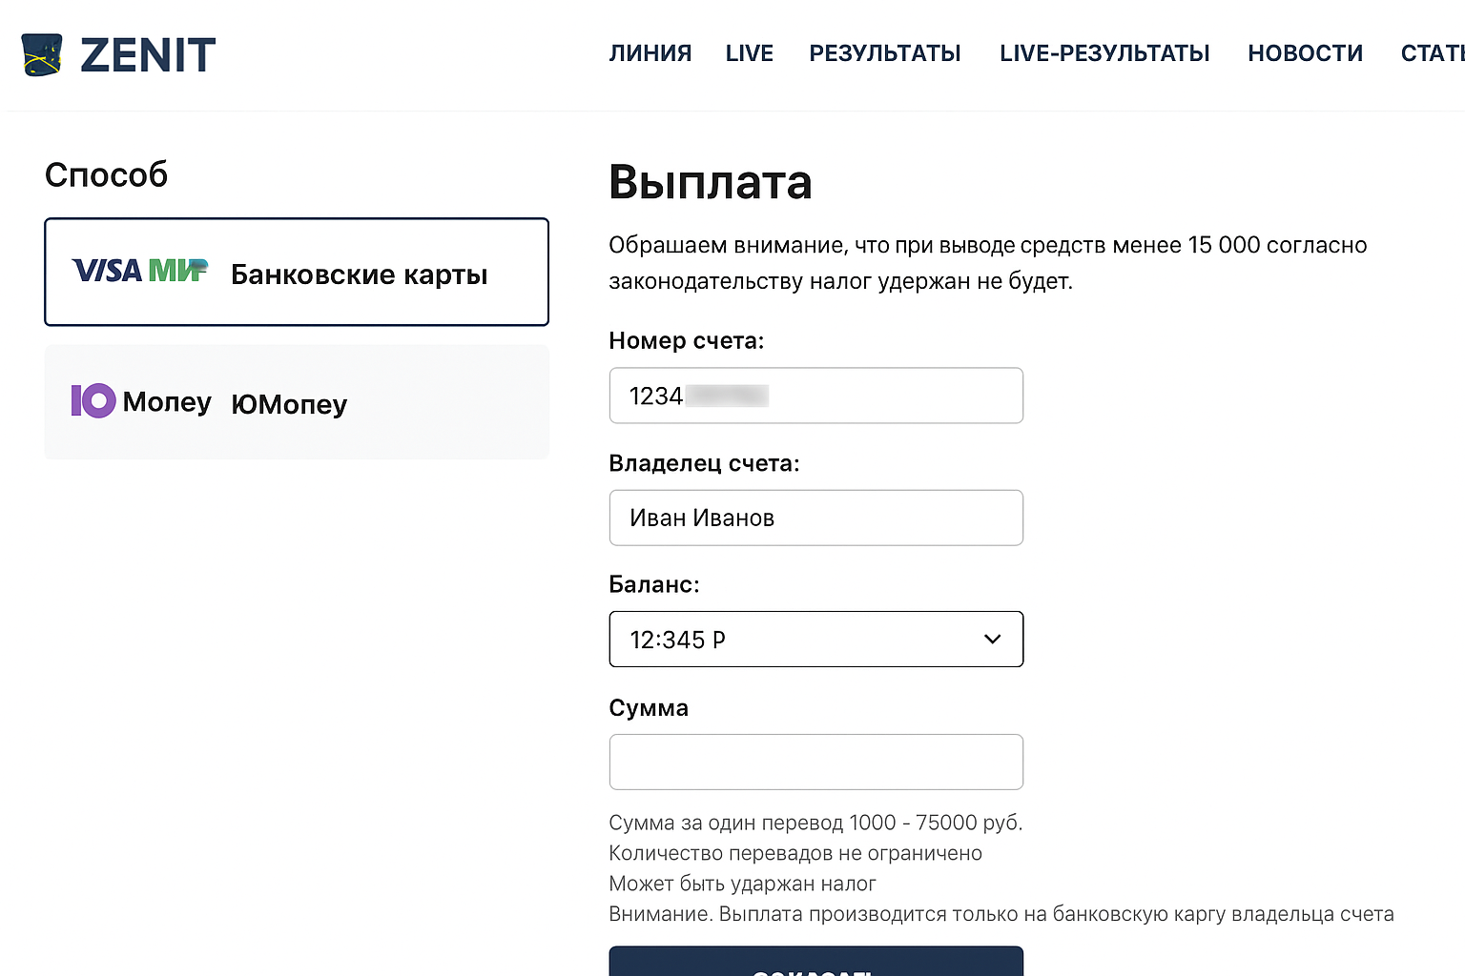Click the VISA logo icon
Image resolution: width=1465 pixels, height=976 pixels.
107,272
